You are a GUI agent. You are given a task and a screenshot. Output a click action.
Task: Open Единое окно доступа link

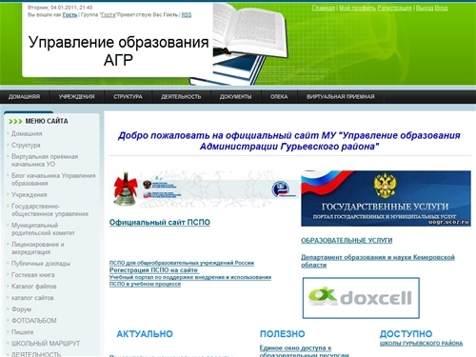pos(304,351)
